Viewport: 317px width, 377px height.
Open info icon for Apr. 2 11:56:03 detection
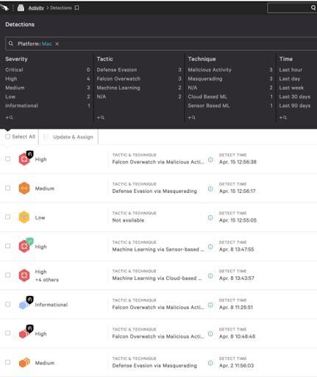click(x=210, y=363)
